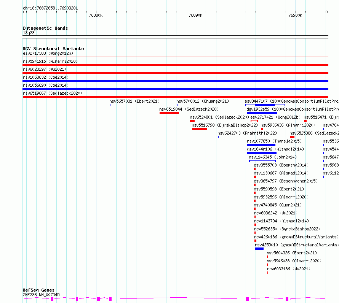The width and height of the screenshot is (339, 303).
Task: Click the blue bar under nsv1077850
Action: (261, 145)
